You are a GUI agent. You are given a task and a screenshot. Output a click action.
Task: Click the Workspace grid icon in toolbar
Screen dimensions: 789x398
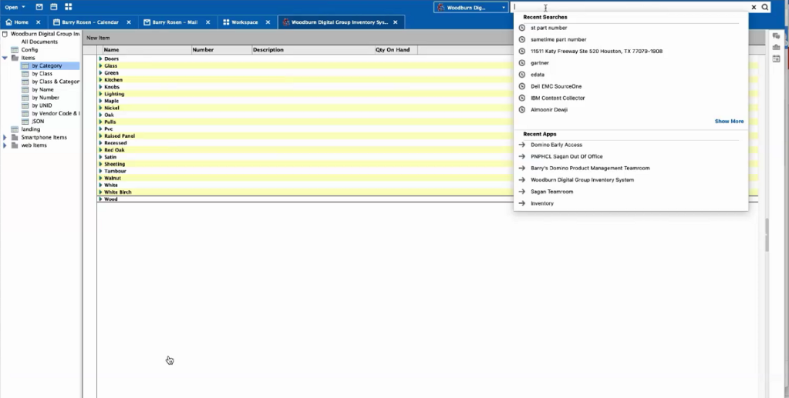point(68,7)
